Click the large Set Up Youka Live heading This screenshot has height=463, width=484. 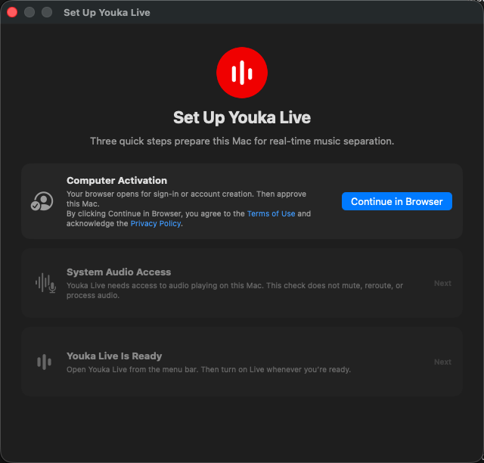tap(242, 118)
